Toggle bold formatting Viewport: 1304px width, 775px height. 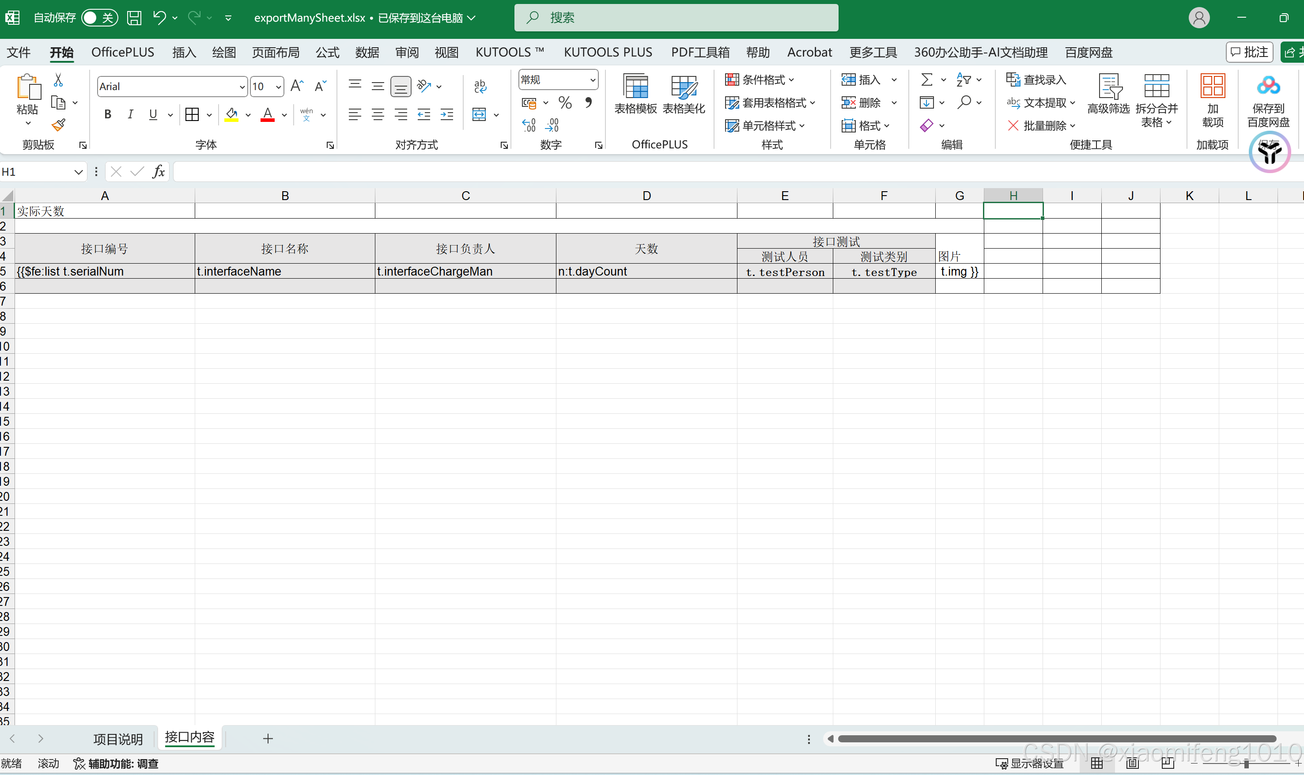tap(108, 114)
